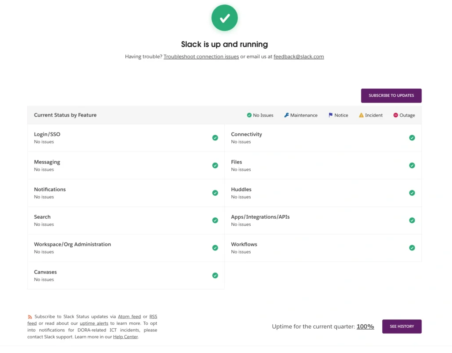The width and height of the screenshot is (452, 353).
Task: Click the status indicator beside Canvases
Action: pos(215,275)
